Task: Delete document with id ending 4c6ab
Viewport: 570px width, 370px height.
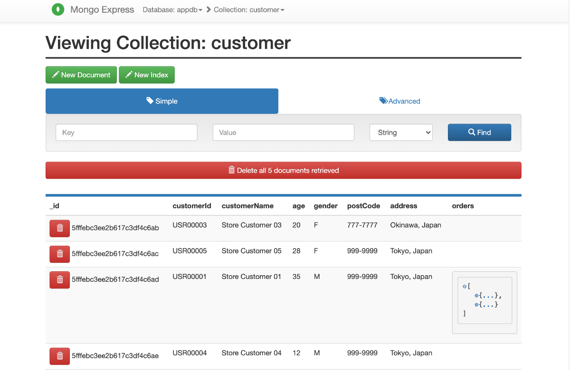Action: [x=60, y=228]
